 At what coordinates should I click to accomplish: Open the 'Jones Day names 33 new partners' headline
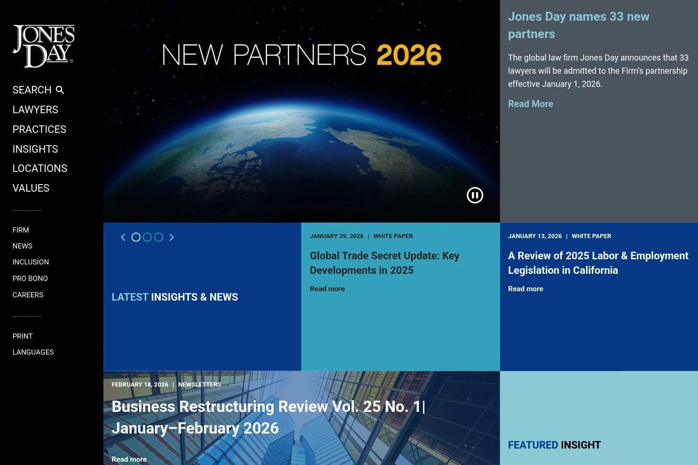click(579, 25)
